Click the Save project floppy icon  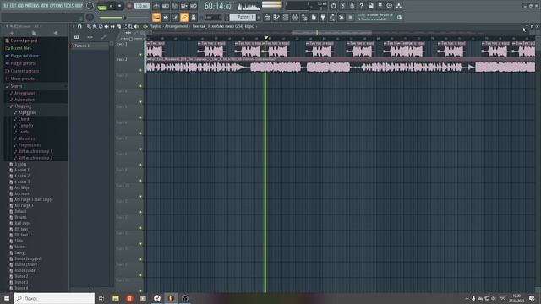point(370,6)
